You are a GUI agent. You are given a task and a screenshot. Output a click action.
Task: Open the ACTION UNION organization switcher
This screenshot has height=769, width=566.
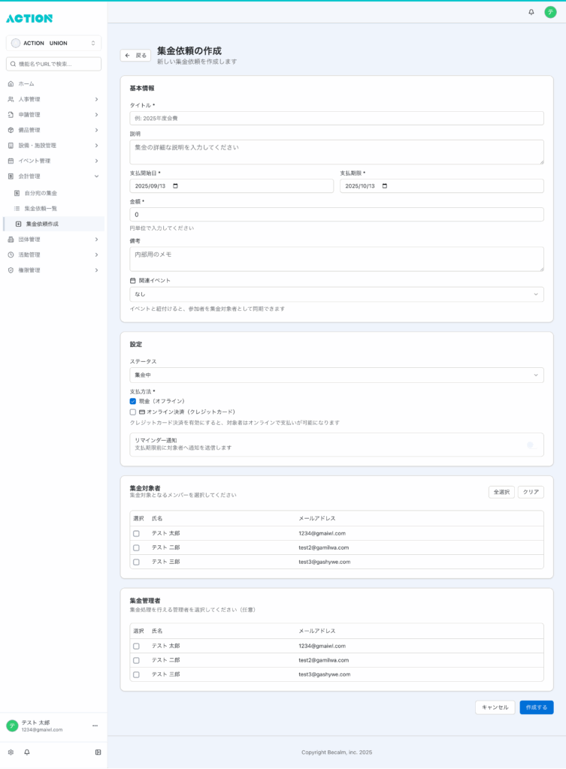pos(53,43)
